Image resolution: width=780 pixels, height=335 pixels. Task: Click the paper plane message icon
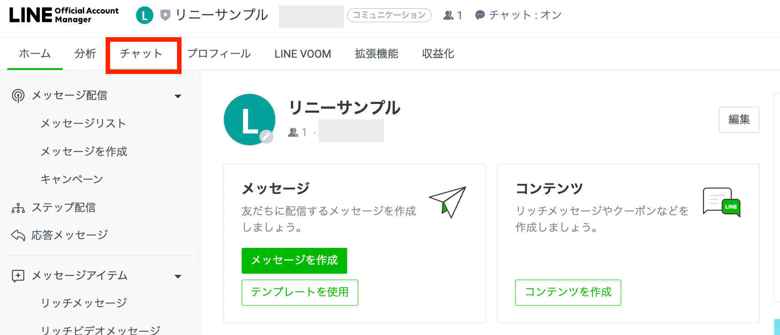click(x=447, y=202)
